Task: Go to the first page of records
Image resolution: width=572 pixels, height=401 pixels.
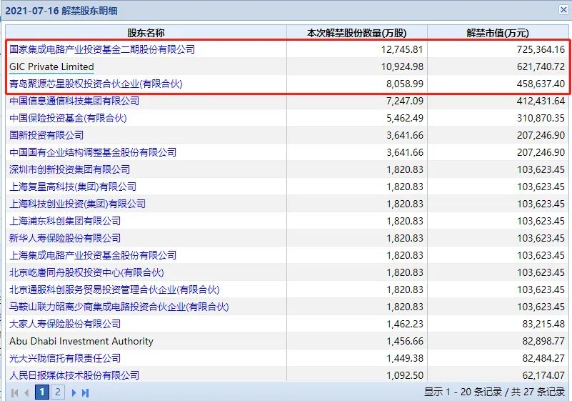Action: (x=14, y=392)
